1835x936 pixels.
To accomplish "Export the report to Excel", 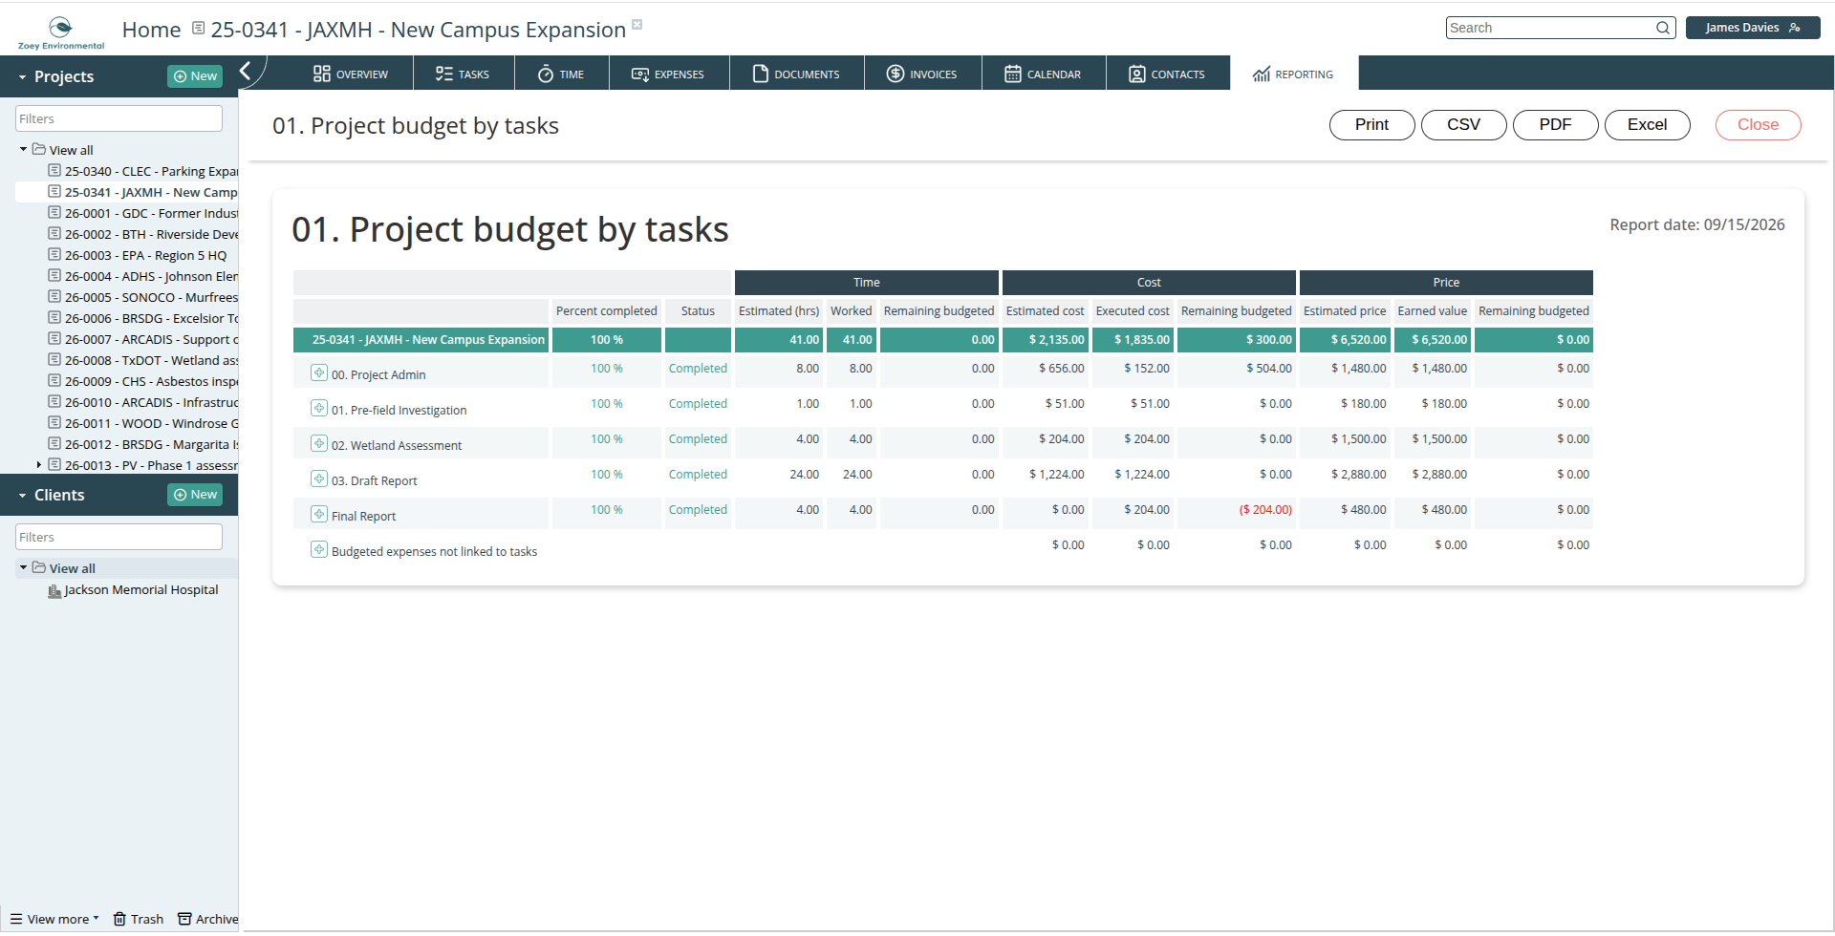I will coord(1647,125).
